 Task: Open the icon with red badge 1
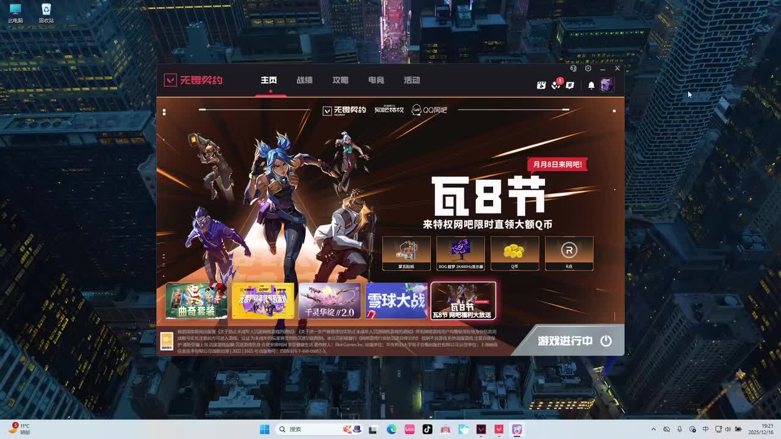(x=556, y=85)
